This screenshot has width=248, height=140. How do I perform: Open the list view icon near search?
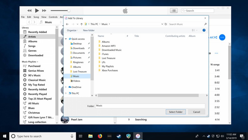[x=174, y=11]
